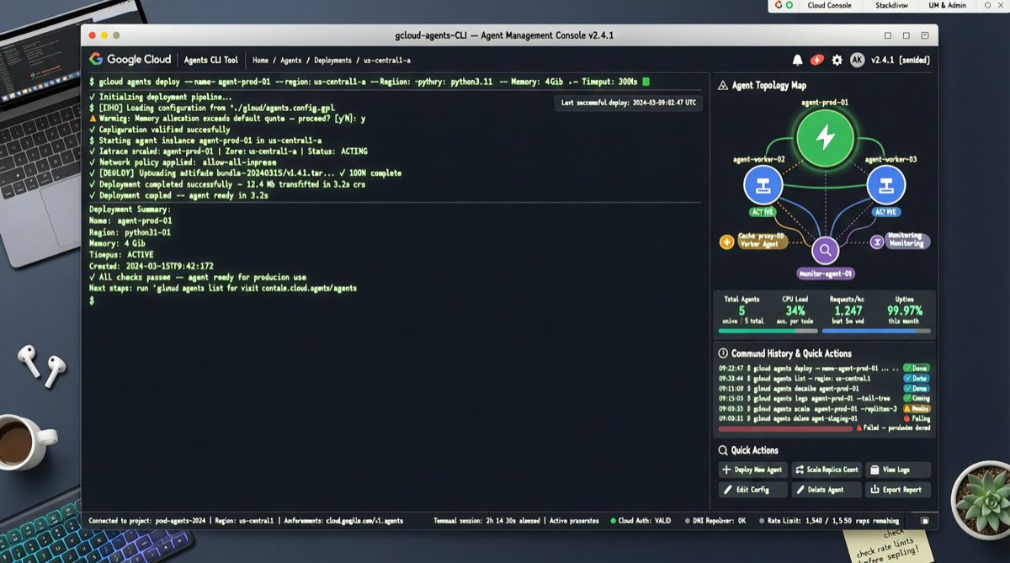The width and height of the screenshot is (1010, 563).
Task: Open the settings gear in header
Action: [837, 60]
